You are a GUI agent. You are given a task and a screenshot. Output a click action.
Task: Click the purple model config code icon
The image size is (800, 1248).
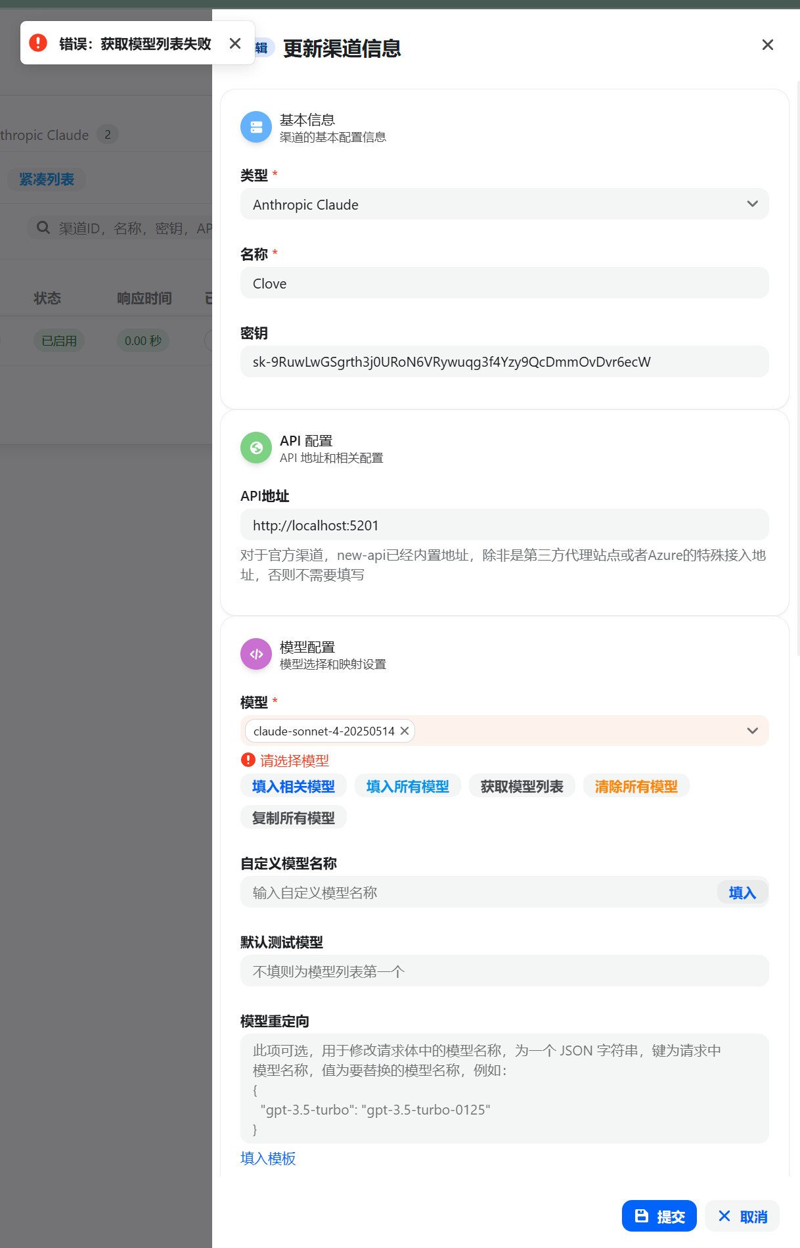click(x=256, y=654)
